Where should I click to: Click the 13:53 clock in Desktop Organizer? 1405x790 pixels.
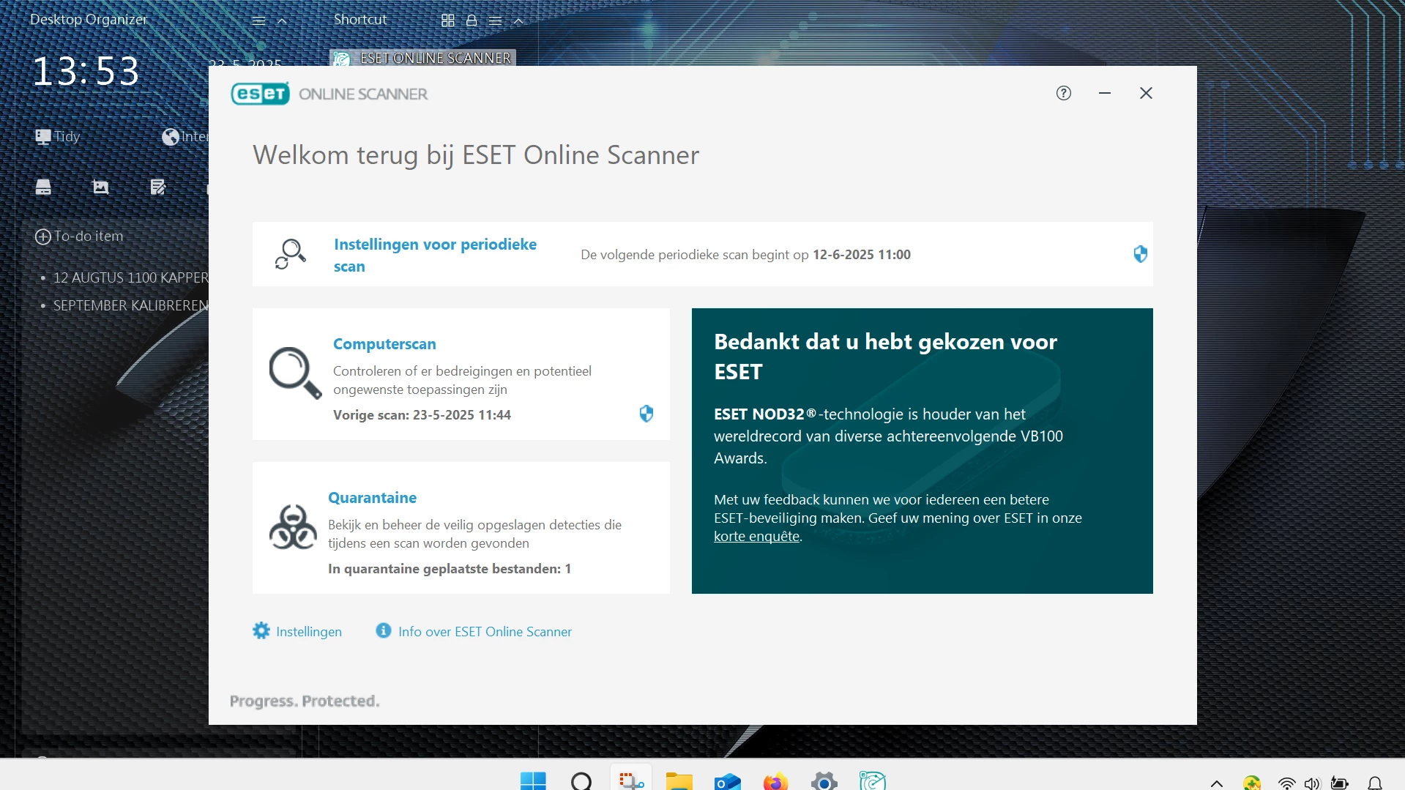86,71
